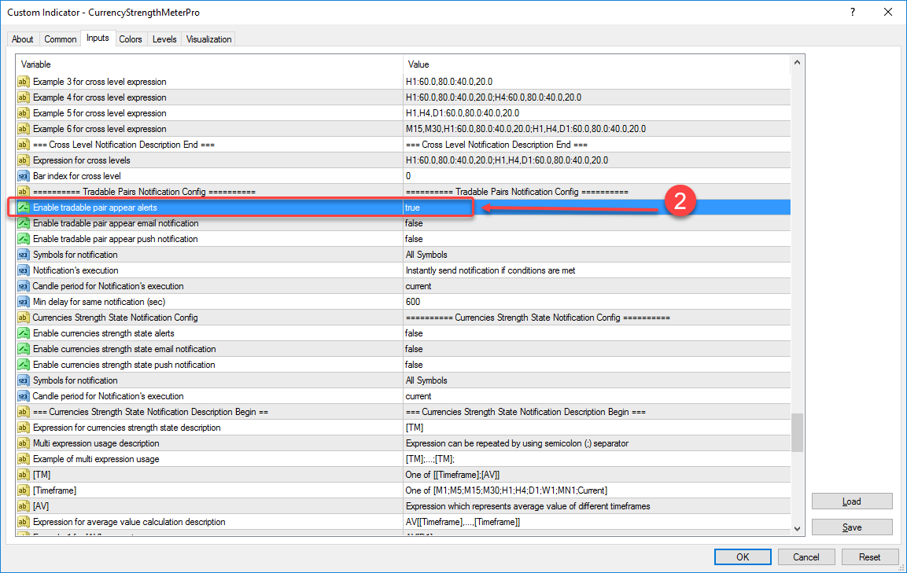The height and width of the screenshot is (573, 907).
Task: Click string icon of Example 6 row
Action: click(23, 128)
